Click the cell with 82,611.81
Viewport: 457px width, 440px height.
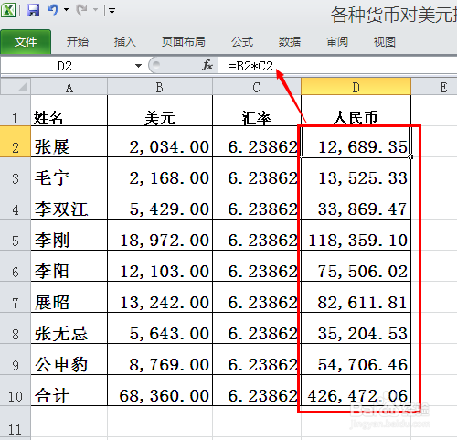[x=356, y=297]
